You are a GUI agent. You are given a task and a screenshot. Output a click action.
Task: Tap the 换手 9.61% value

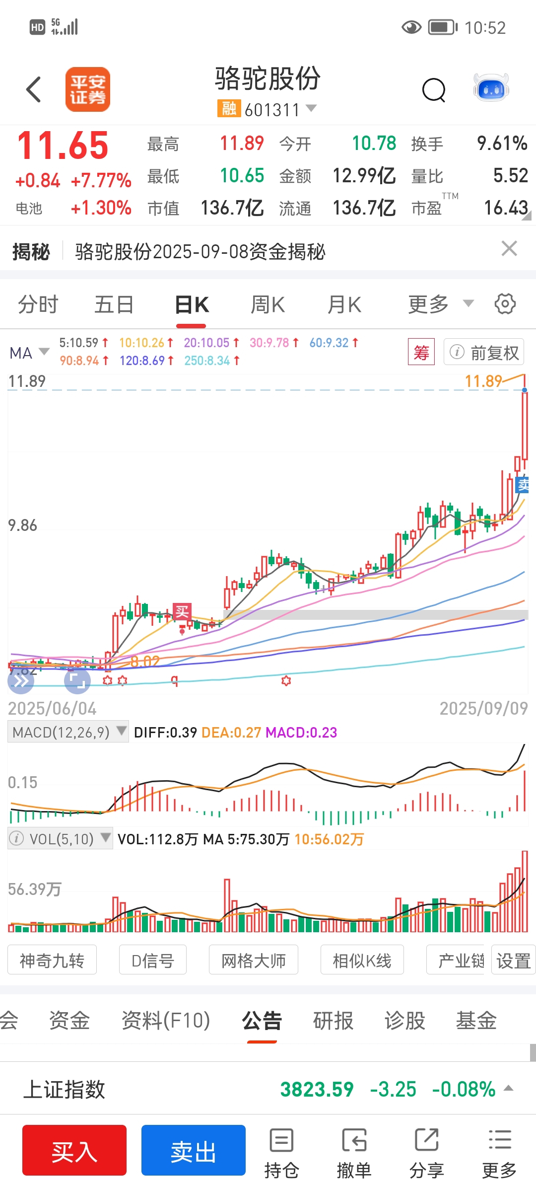(x=502, y=144)
